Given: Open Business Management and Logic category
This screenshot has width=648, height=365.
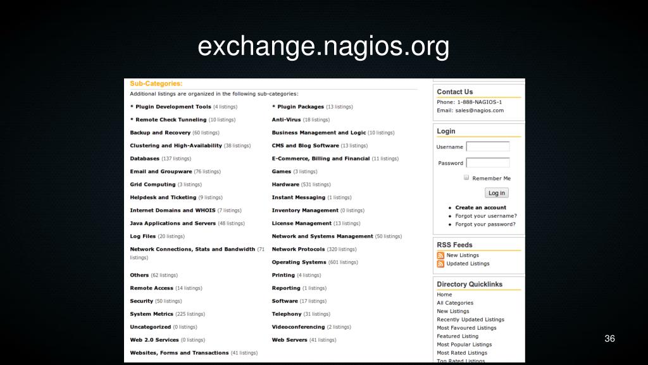Looking at the screenshot, I should click(319, 133).
